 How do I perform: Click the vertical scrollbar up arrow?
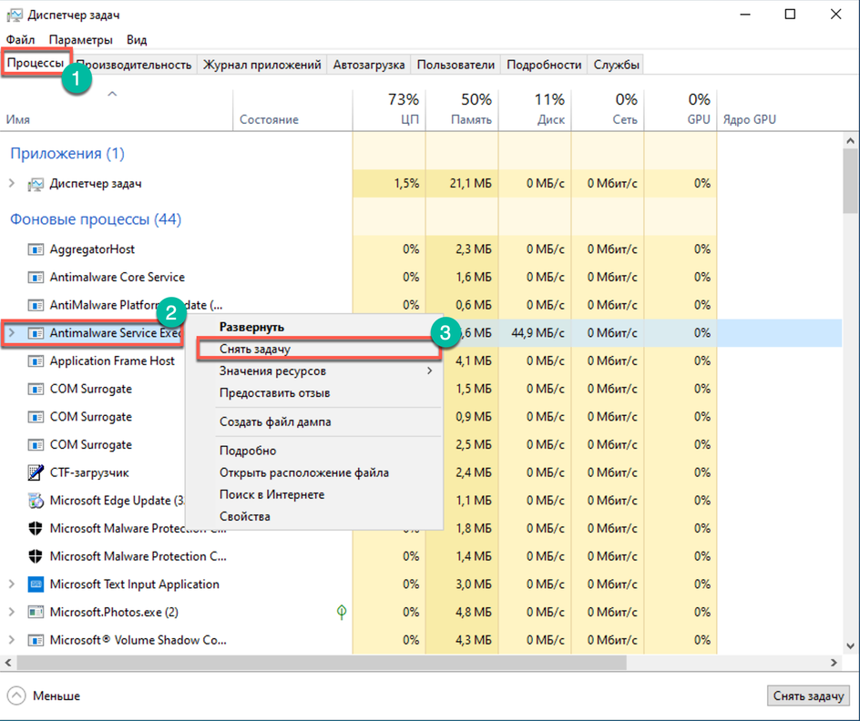pyautogui.click(x=851, y=141)
